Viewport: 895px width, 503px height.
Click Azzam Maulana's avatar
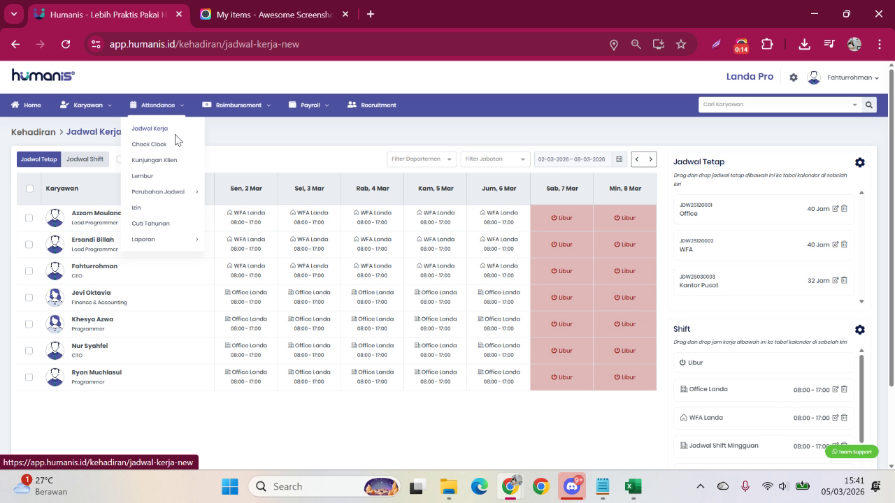[55, 218]
